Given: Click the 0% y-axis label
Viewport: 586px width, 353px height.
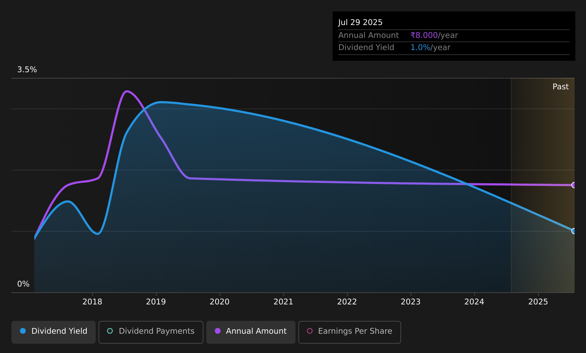Looking at the screenshot, I should pyautogui.click(x=23, y=284).
